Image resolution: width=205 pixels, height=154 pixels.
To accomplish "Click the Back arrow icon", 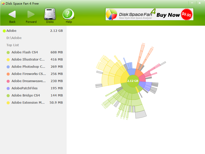I will [12, 14].
